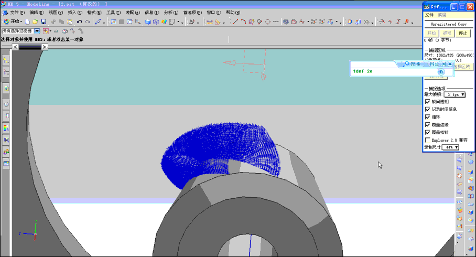Click the rainbow face analysis icon
This screenshot has height=257, width=476.
164,22
